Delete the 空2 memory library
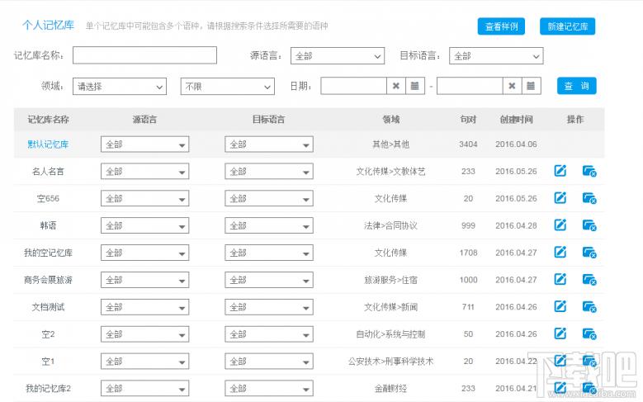 click(589, 333)
